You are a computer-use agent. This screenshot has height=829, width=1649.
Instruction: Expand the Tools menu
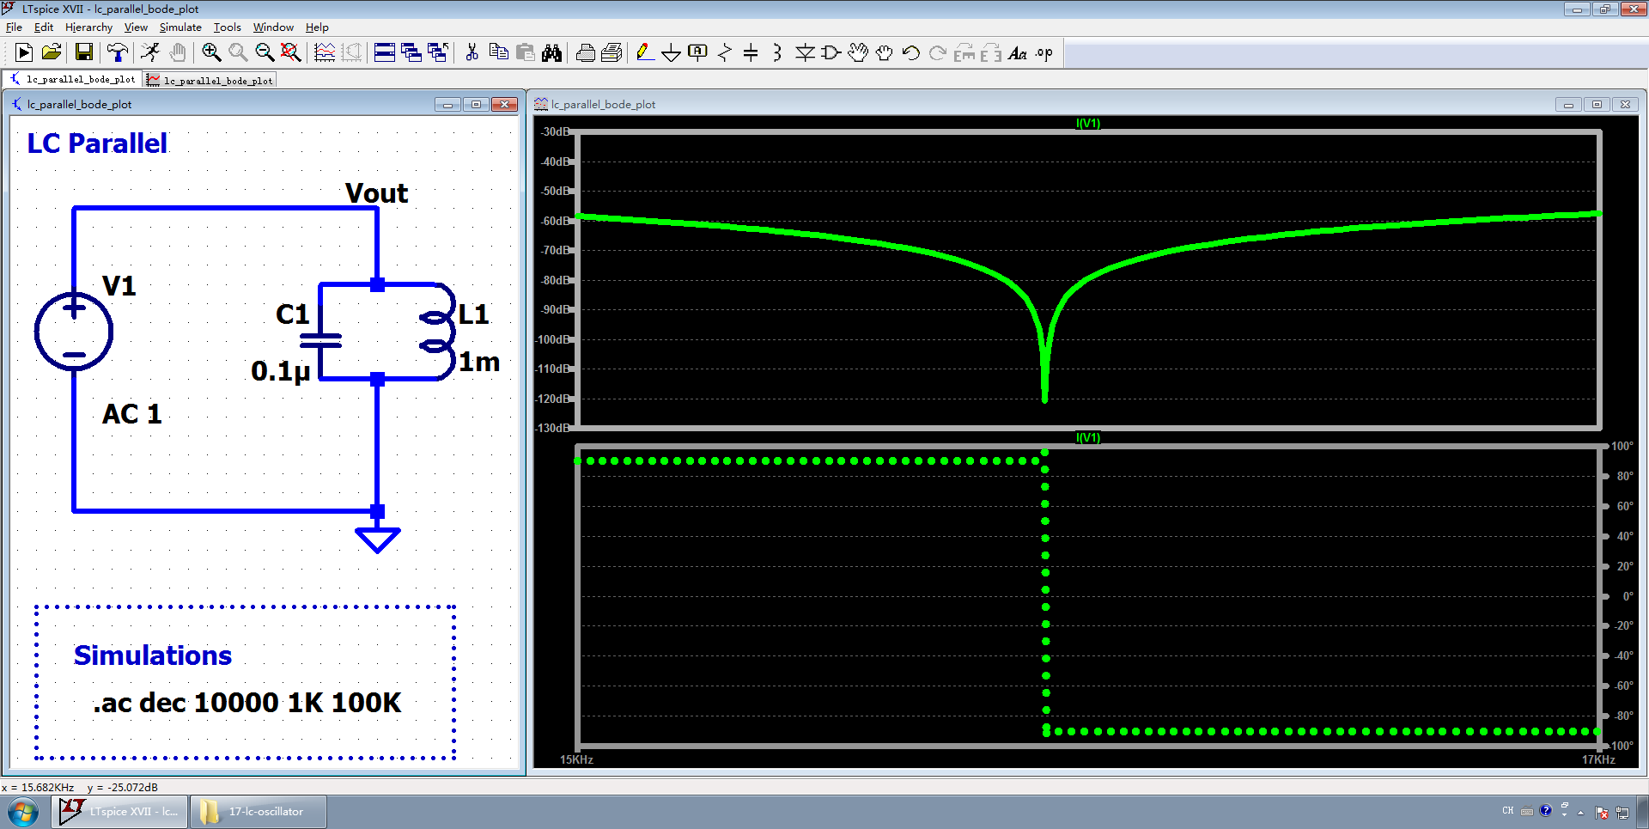click(227, 27)
